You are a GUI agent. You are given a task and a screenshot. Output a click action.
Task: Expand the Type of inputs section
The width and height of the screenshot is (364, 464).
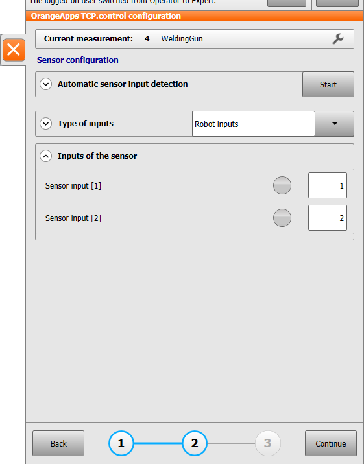46,123
